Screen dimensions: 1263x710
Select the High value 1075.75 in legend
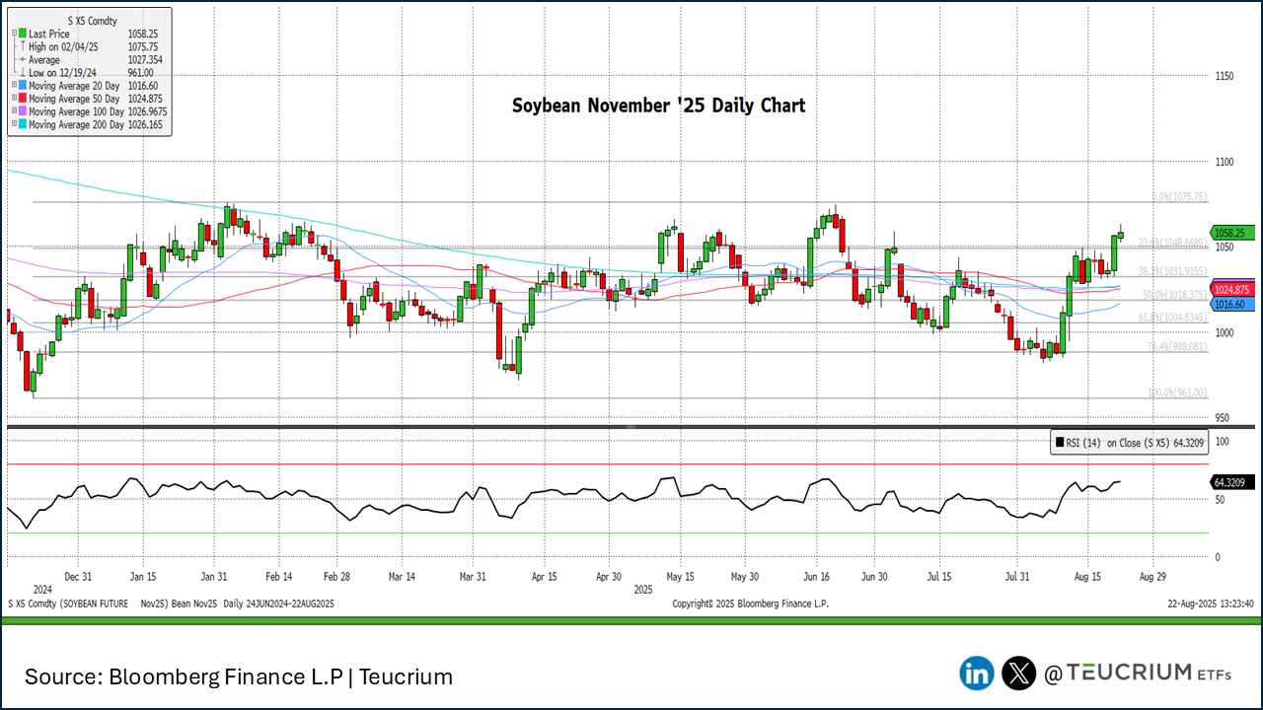coord(143,46)
